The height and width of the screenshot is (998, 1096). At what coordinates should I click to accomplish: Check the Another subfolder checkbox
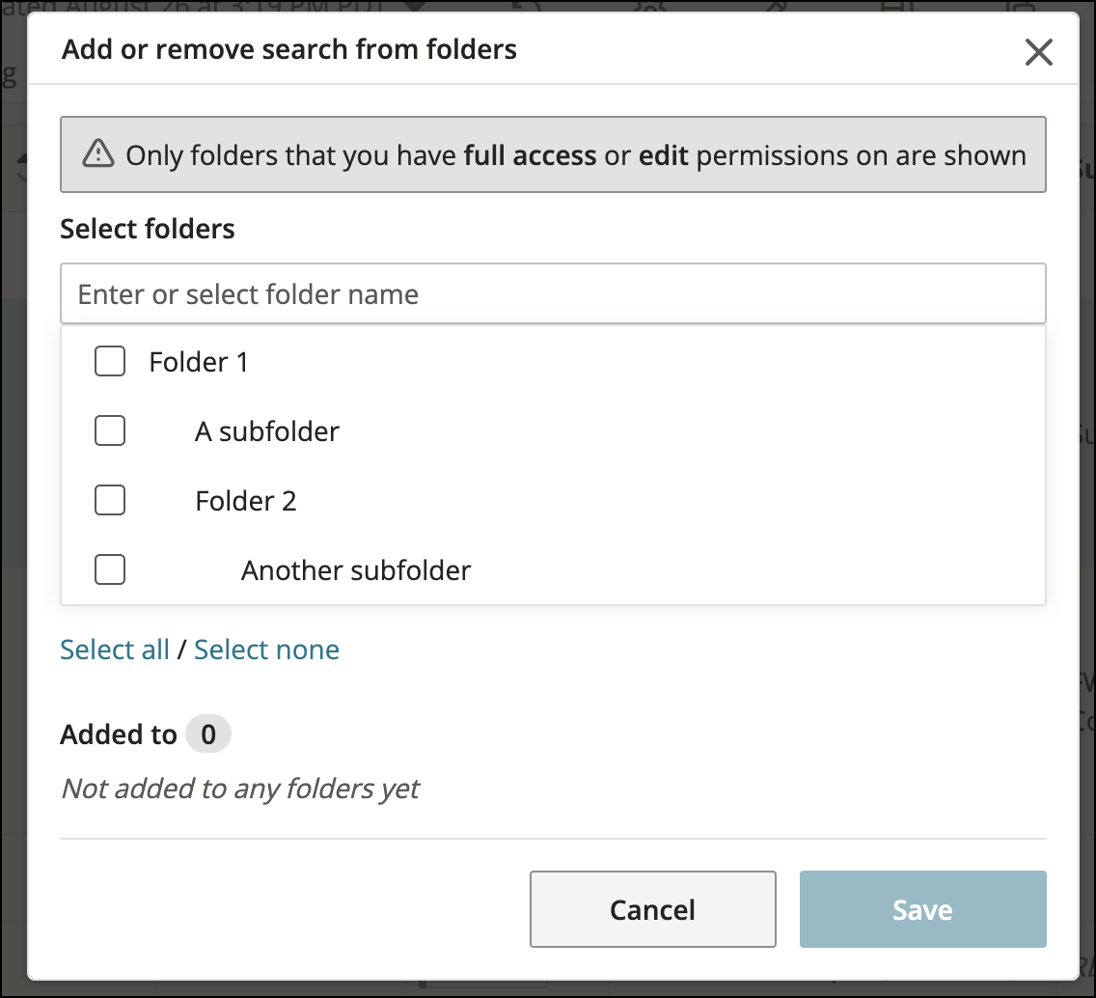tap(110, 569)
